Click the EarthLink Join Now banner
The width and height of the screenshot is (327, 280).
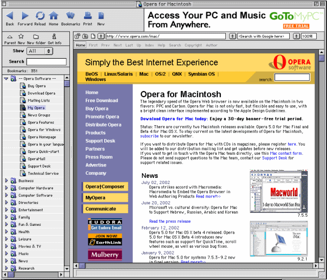pos(105,240)
